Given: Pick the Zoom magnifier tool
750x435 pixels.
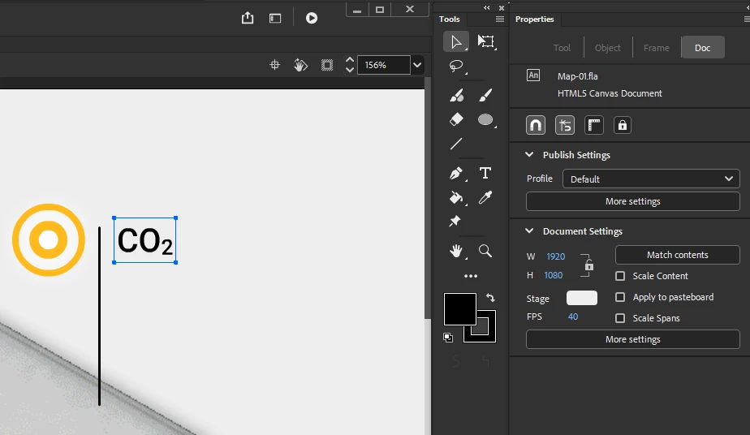Looking at the screenshot, I should [485, 251].
